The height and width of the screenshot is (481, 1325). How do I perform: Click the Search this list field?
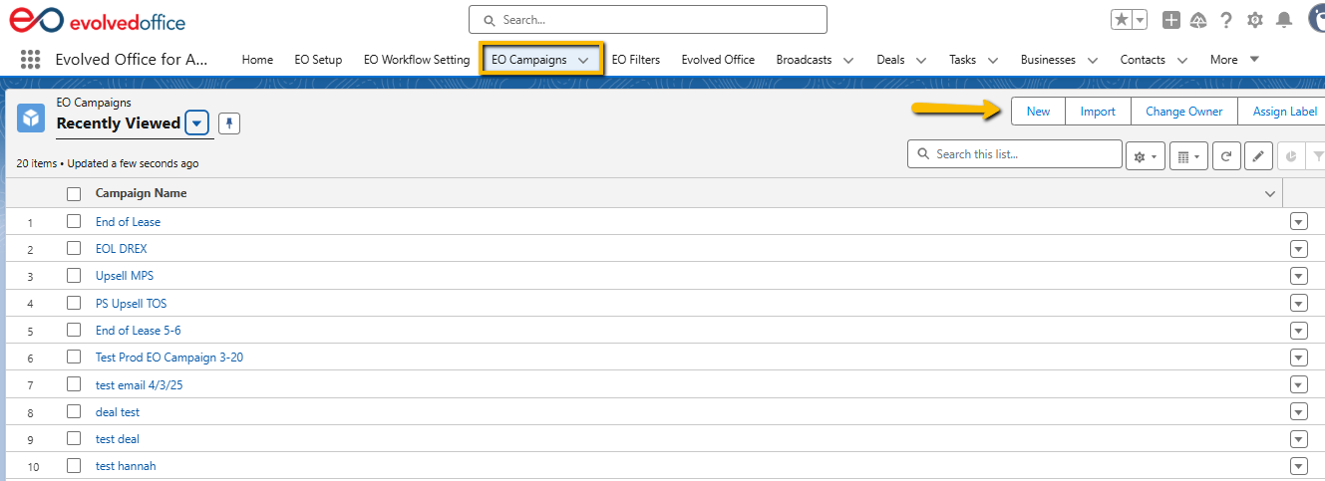click(1015, 154)
